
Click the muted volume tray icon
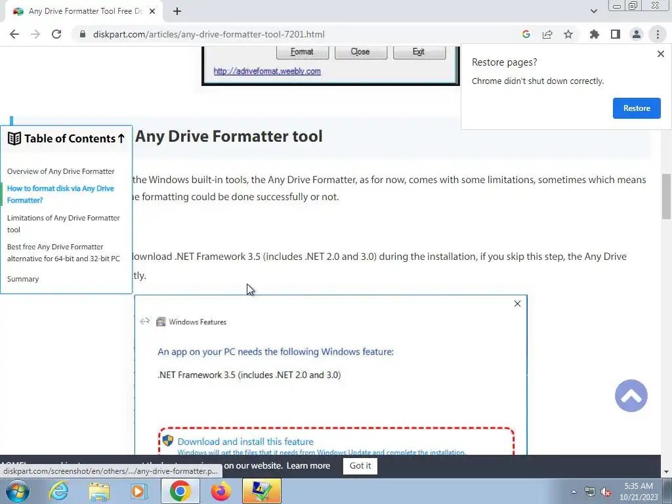pyautogui.click(x=606, y=492)
